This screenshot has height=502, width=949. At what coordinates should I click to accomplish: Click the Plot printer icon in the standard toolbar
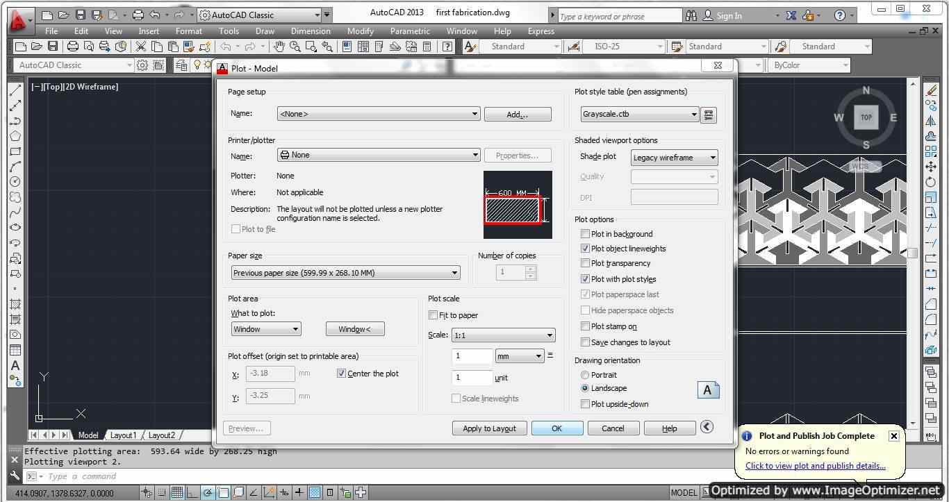pyautogui.click(x=73, y=47)
